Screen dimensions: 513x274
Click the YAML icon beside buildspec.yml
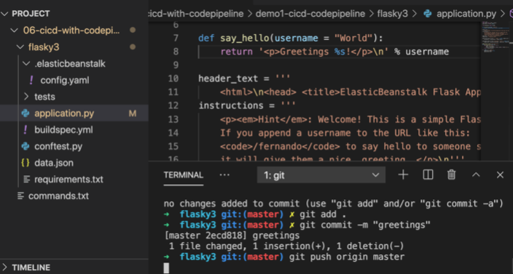tap(26, 130)
